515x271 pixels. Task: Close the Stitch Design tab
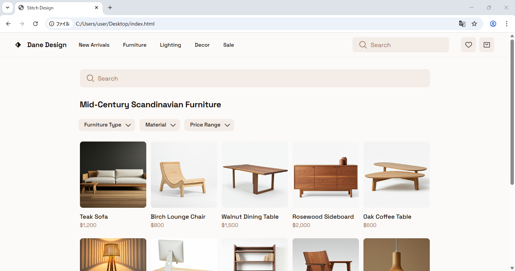[97, 8]
